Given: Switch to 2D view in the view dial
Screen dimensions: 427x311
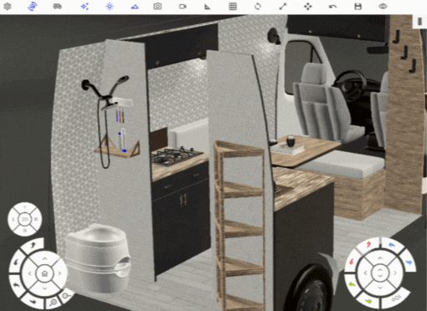Looking at the screenshot, I should click(x=24, y=219).
